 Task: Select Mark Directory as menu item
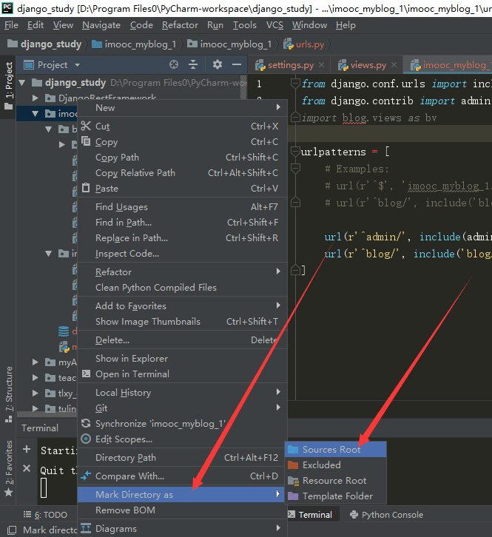pos(181,494)
